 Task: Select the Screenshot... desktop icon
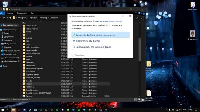[x=192, y=35]
